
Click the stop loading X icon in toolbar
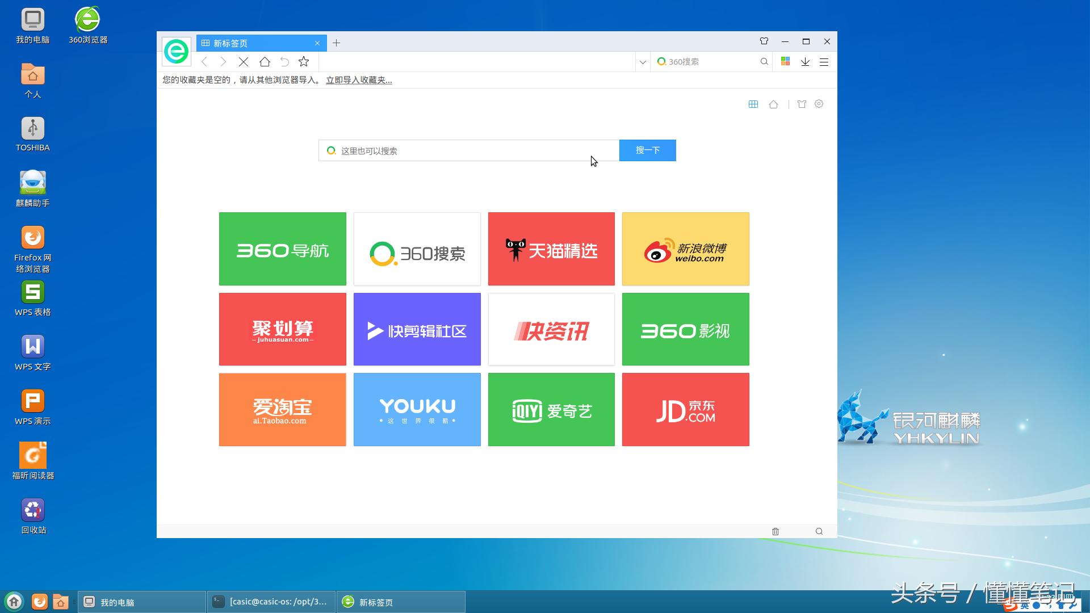point(244,61)
